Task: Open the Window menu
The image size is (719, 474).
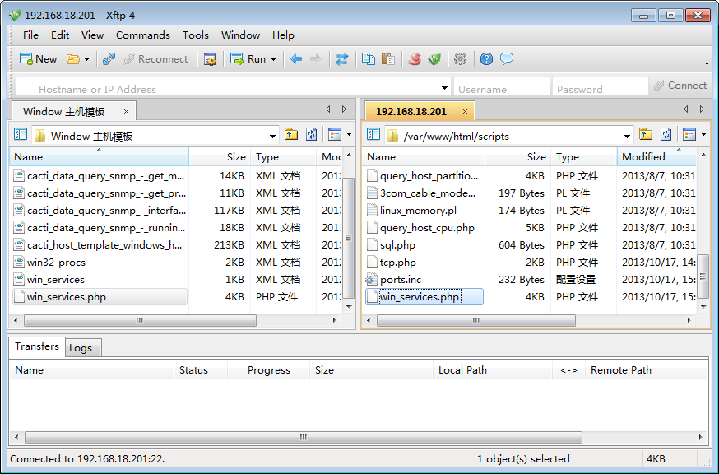Action: [241, 35]
